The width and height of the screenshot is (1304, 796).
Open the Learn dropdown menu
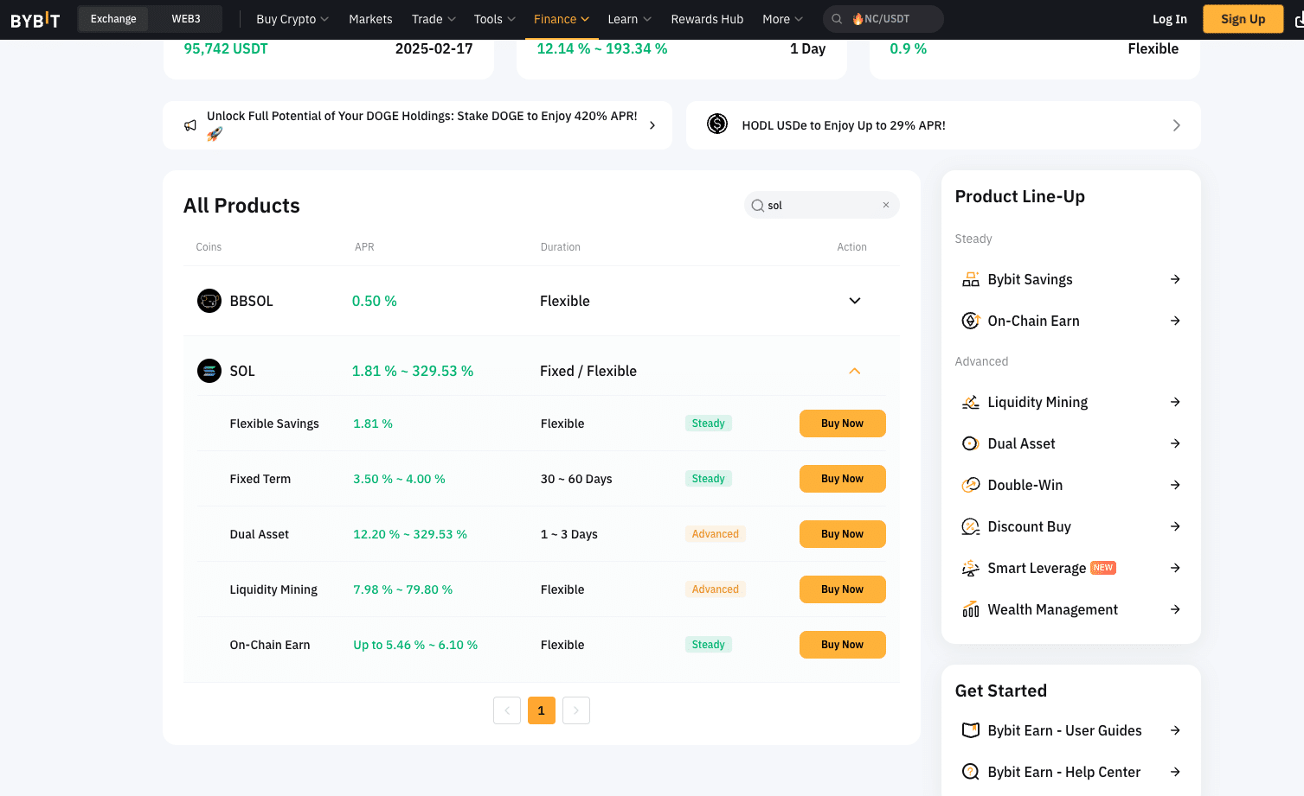click(630, 19)
